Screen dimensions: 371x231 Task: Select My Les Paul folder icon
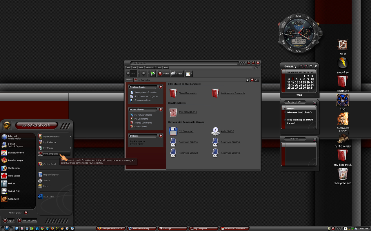tap(343, 158)
